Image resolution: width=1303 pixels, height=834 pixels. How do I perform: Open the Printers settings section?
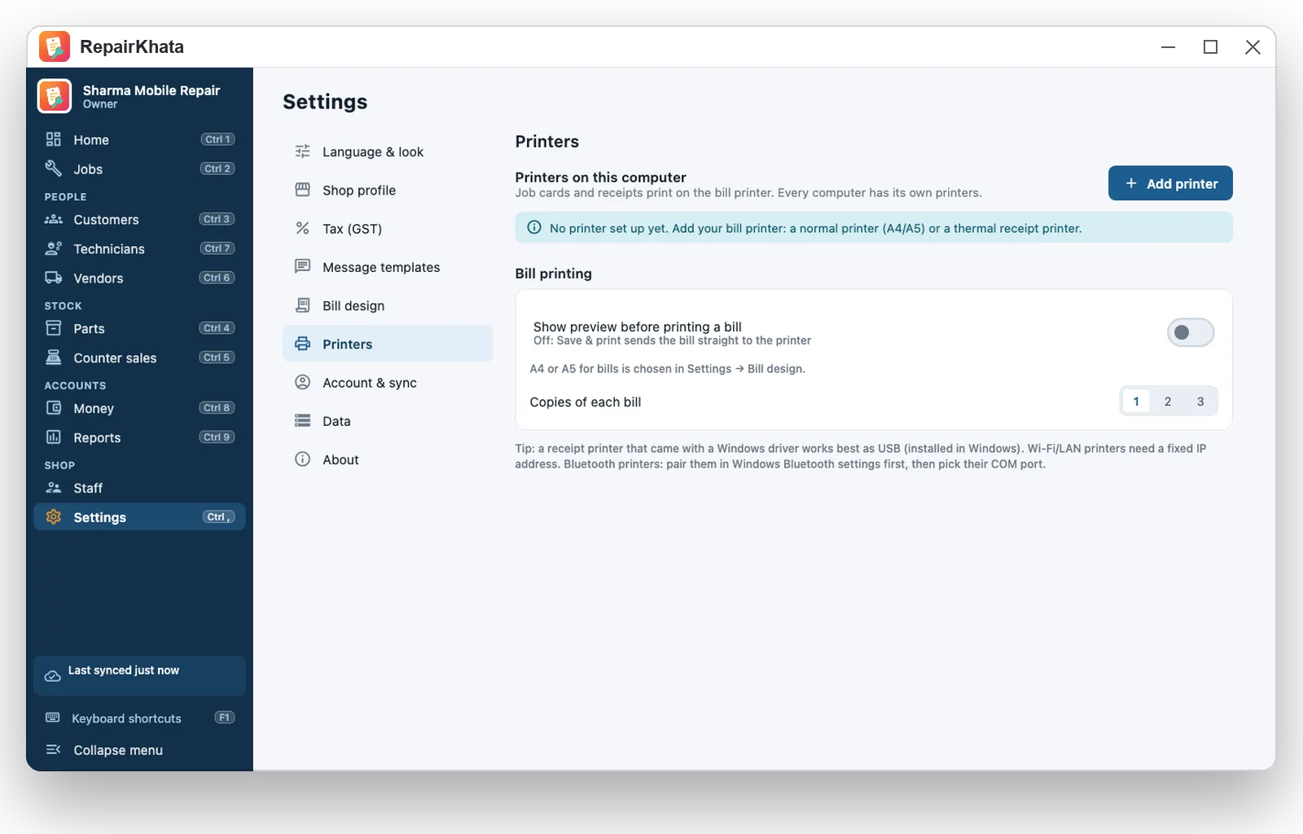[x=388, y=344]
